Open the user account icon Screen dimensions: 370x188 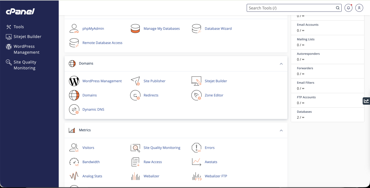pyautogui.click(x=359, y=8)
